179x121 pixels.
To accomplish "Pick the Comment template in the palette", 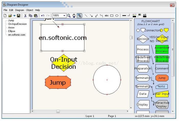I will coord(162,68).
